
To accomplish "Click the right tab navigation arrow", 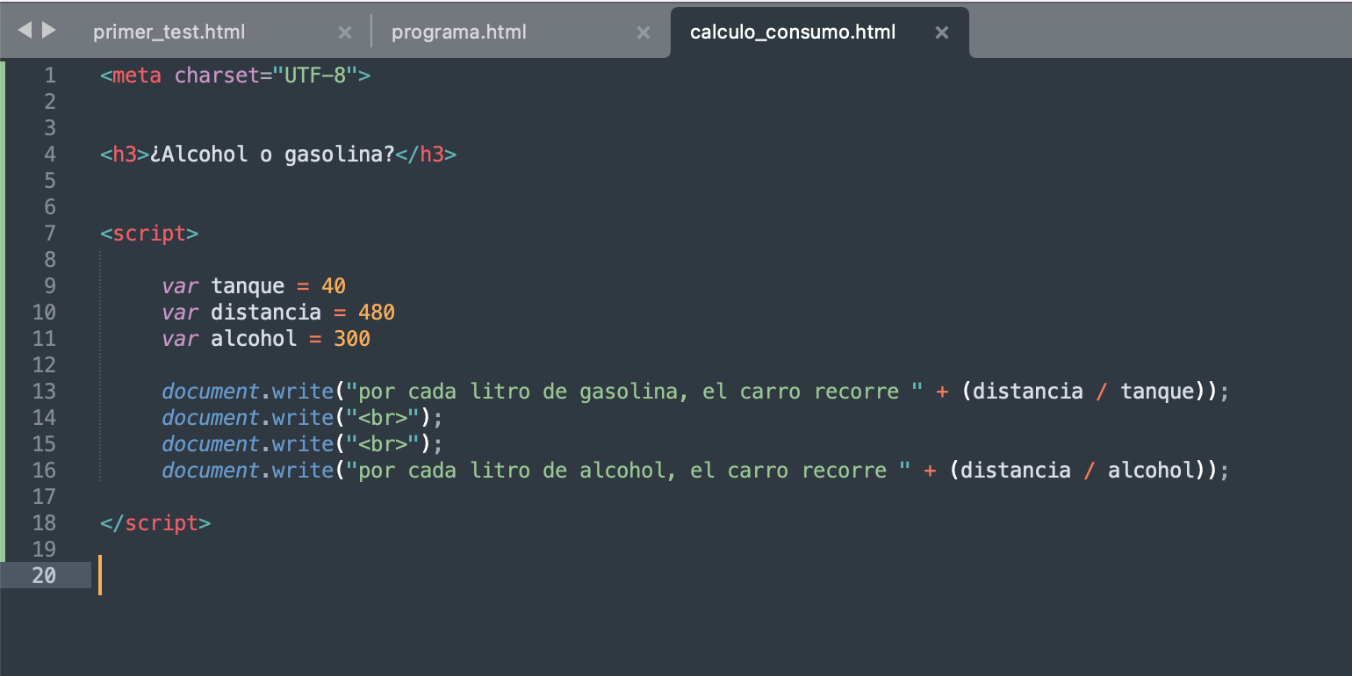I will tap(49, 31).
